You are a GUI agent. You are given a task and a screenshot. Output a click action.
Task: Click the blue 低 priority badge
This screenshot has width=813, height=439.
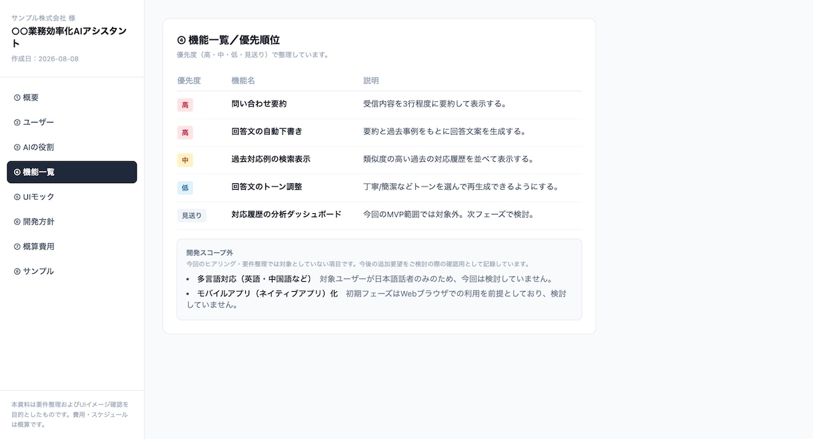[x=185, y=188]
